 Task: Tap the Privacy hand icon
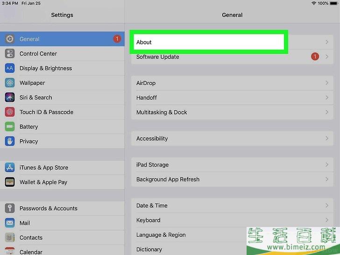coord(10,141)
